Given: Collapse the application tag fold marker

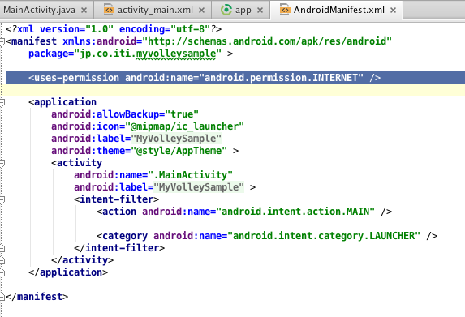Looking at the screenshot, I should pos(2,102).
